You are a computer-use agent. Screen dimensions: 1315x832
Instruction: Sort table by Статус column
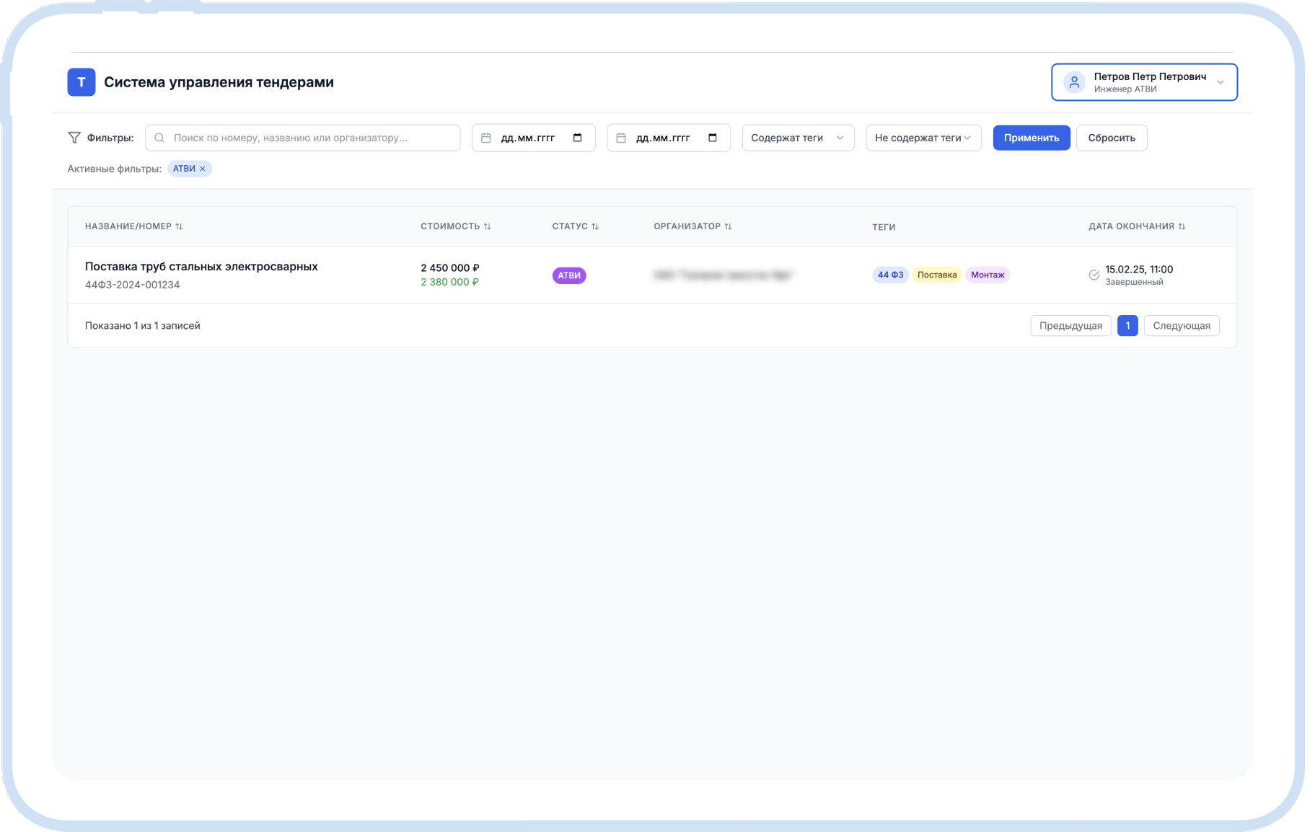point(595,226)
